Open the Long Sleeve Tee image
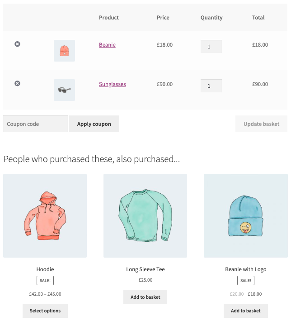This screenshot has width=291, height=321. pyautogui.click(x=145, y=216)
